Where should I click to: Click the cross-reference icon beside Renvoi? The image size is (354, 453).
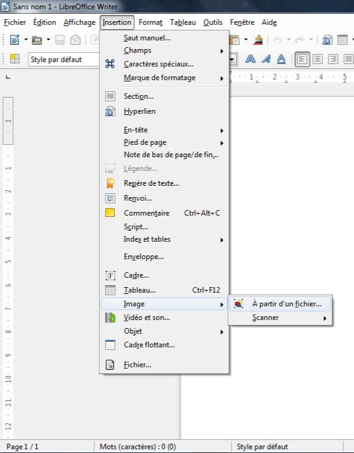pyautogui.click(x=110, y=198)
